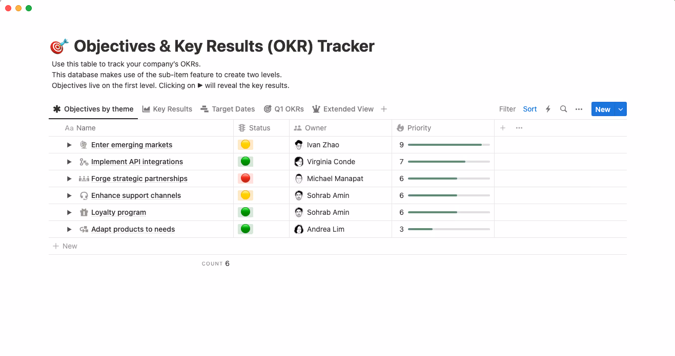Add a new view with the plus beside Extended View
The height and width of the screenshot is (356, 675).
click(x=383, y=109)
